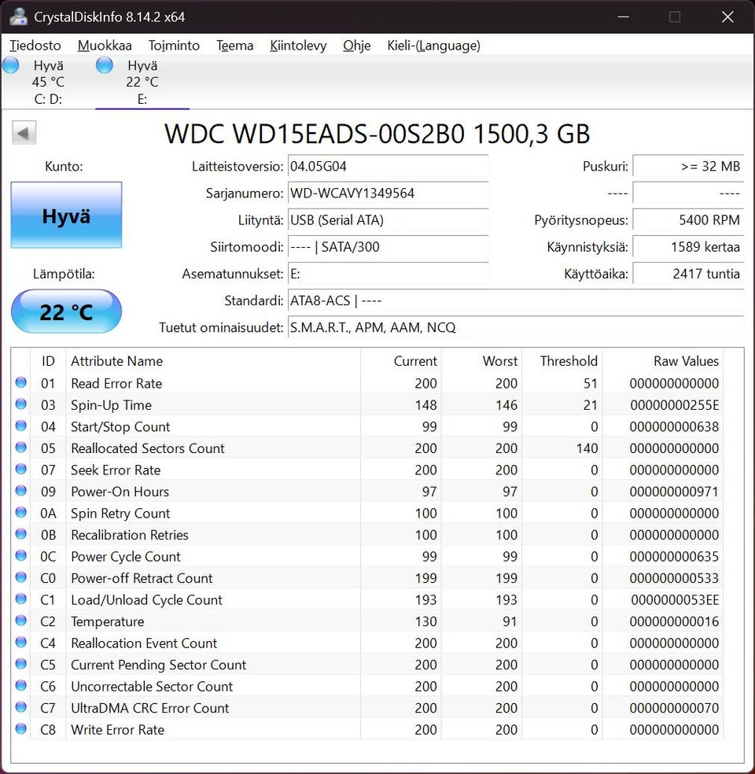755x774 pixels.
Task: Click the Write Error Rate attribute name
Action: pos(117,730)
